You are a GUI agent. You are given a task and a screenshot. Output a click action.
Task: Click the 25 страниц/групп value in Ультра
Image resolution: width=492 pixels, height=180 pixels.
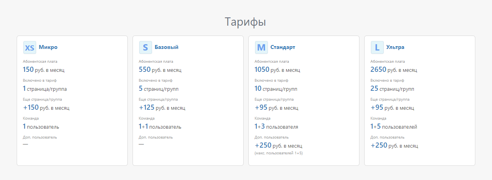(392, 88)
